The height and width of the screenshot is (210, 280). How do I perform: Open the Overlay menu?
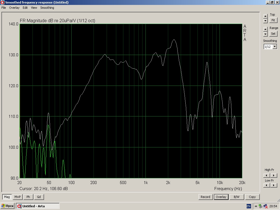point(14,8)
